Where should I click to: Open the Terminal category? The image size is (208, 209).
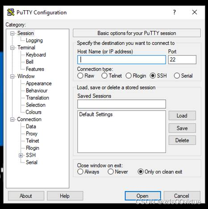click(x=26, y=47)
